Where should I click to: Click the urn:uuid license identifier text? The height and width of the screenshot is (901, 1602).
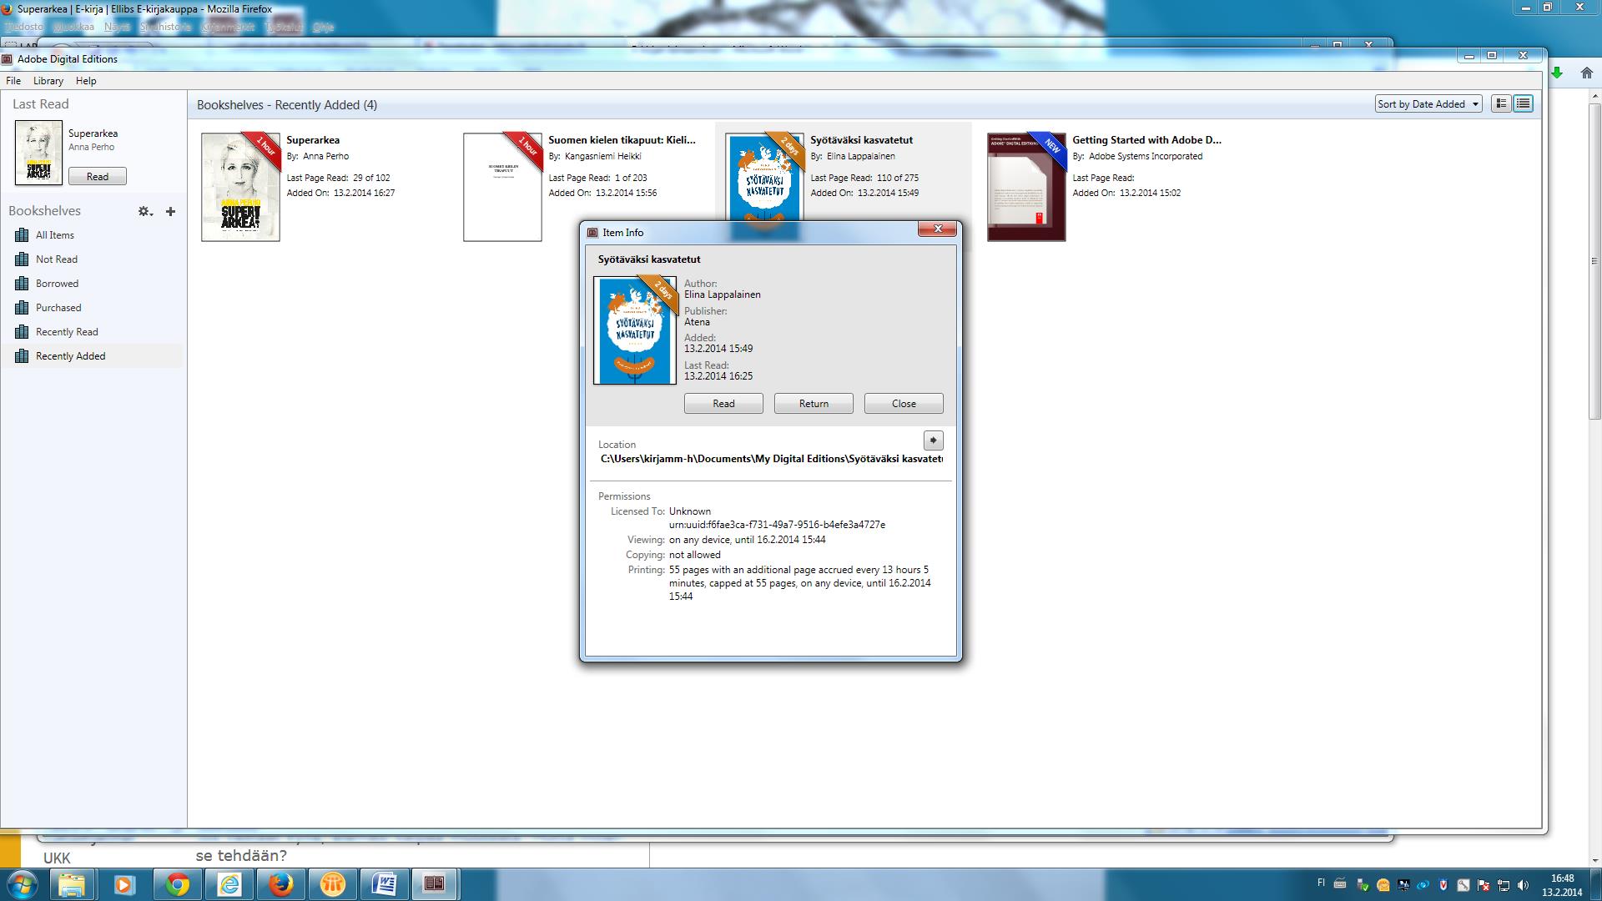pyautogui.click(x=777, y=525)
